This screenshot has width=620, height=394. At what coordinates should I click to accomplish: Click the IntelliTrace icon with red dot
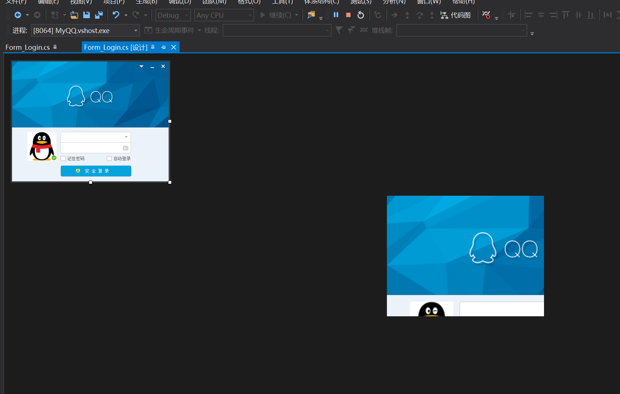click(486, 15)
